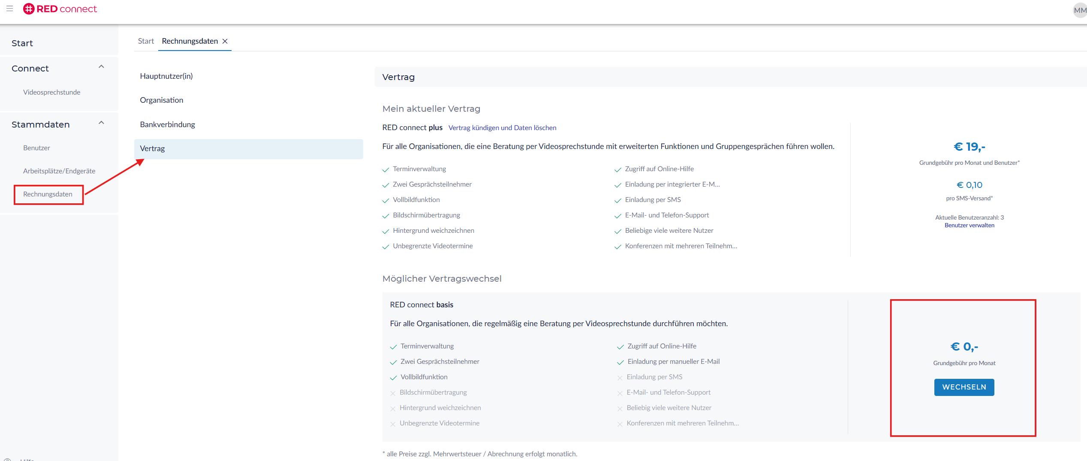
Task: Click the RED connect logo
Action: (x=60, y=9)
